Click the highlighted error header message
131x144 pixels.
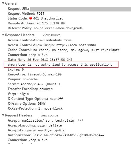coord(61,65)
